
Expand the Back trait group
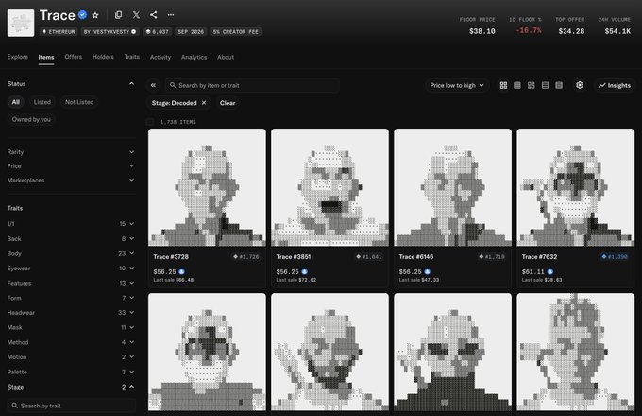[x=71, y=238]
